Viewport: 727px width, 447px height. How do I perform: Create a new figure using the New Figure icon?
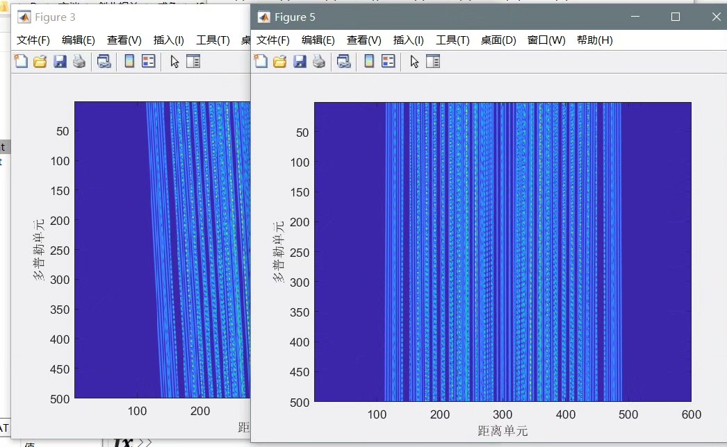click(x=261, y=61)
